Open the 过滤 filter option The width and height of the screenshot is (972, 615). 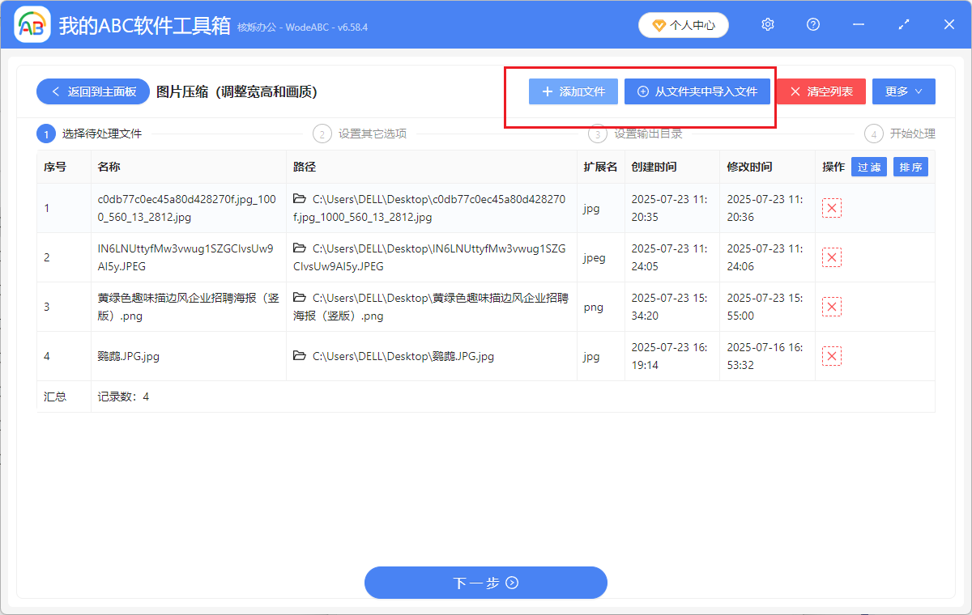pyautogui.click(x=868, y=167)
